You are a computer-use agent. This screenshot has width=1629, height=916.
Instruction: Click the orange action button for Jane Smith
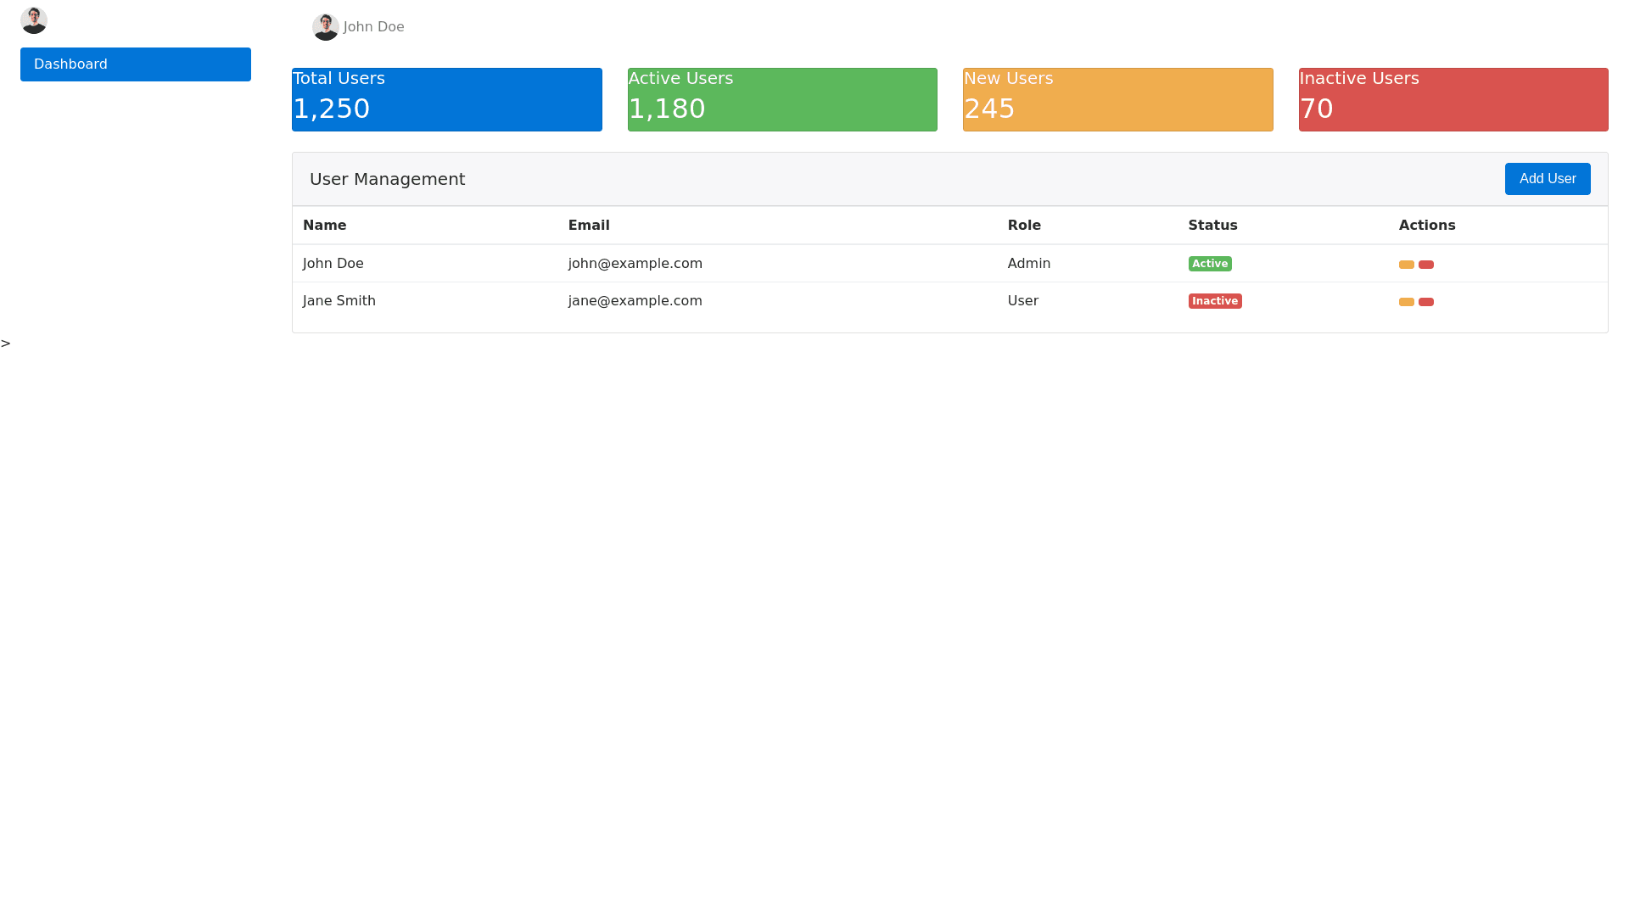tap(1406, 302)
